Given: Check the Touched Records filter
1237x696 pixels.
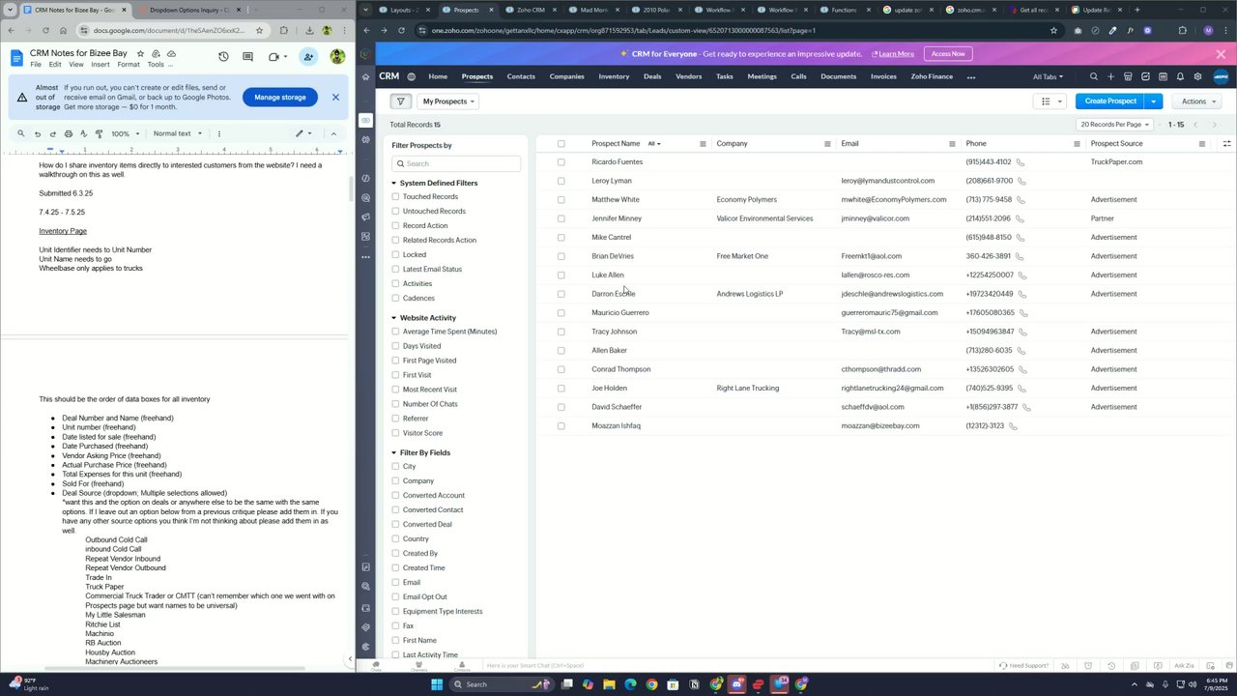Looking at the screenshot, I should [395, 197].
